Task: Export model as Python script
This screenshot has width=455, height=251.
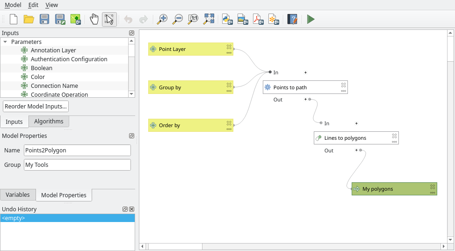Action: coord(227,19)
